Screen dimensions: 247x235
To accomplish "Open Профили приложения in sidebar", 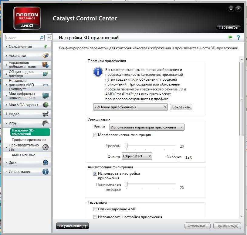I will coord(29,140).
